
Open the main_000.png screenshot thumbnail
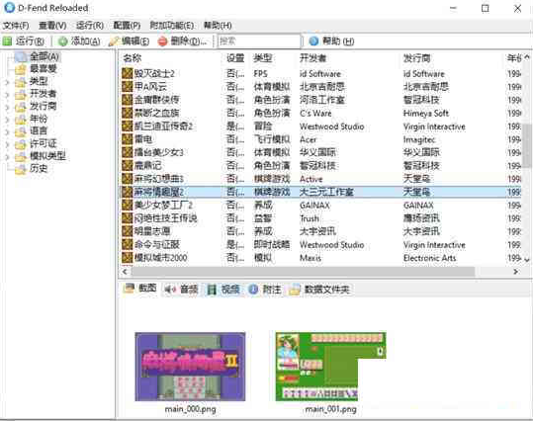click(190, 367)
